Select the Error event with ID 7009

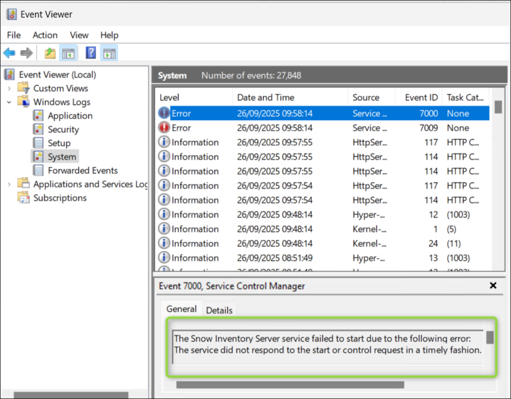click(292, 127)
